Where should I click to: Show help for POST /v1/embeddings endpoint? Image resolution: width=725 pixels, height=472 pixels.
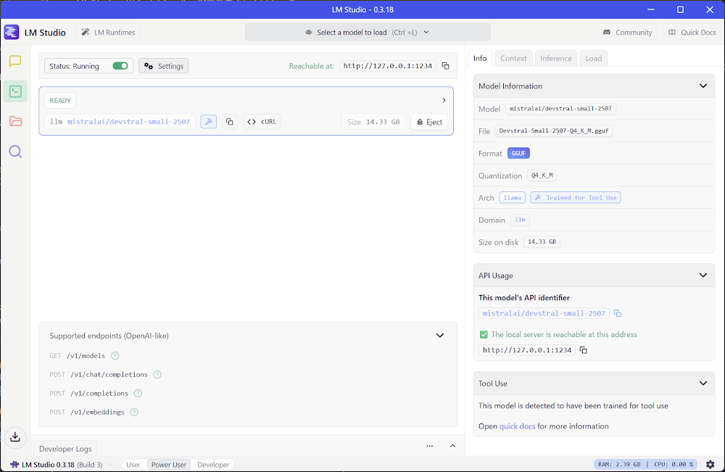(134, 412)
